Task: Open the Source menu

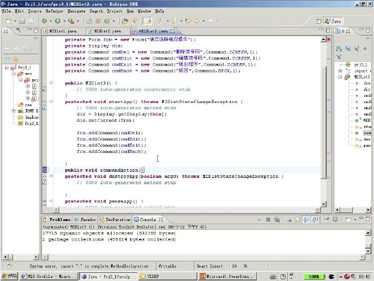Action: 34,11
